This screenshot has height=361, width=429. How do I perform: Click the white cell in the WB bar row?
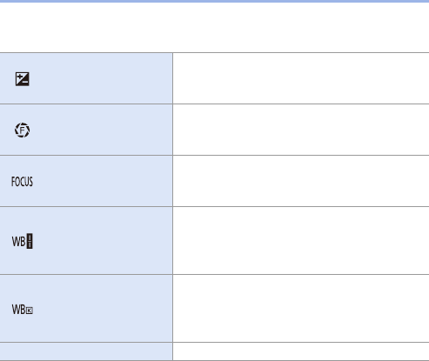[301, 241]
